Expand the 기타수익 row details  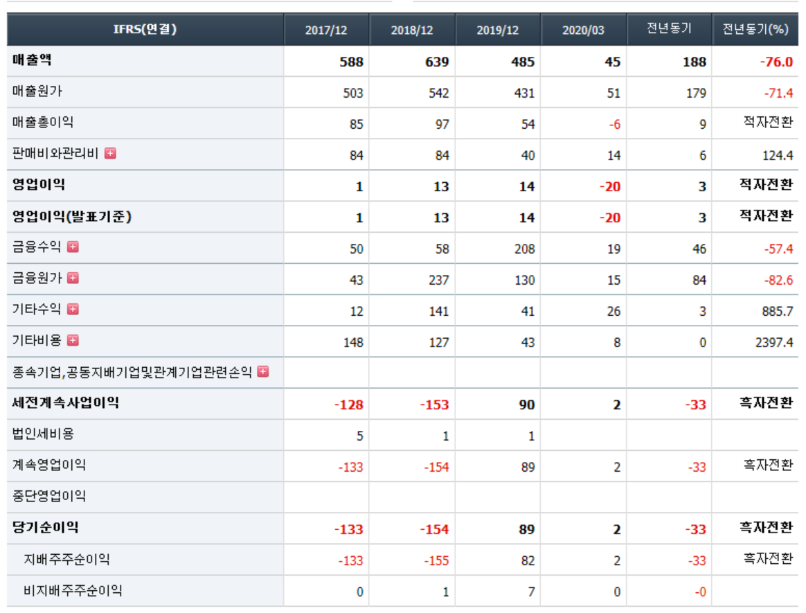point(73,309)
